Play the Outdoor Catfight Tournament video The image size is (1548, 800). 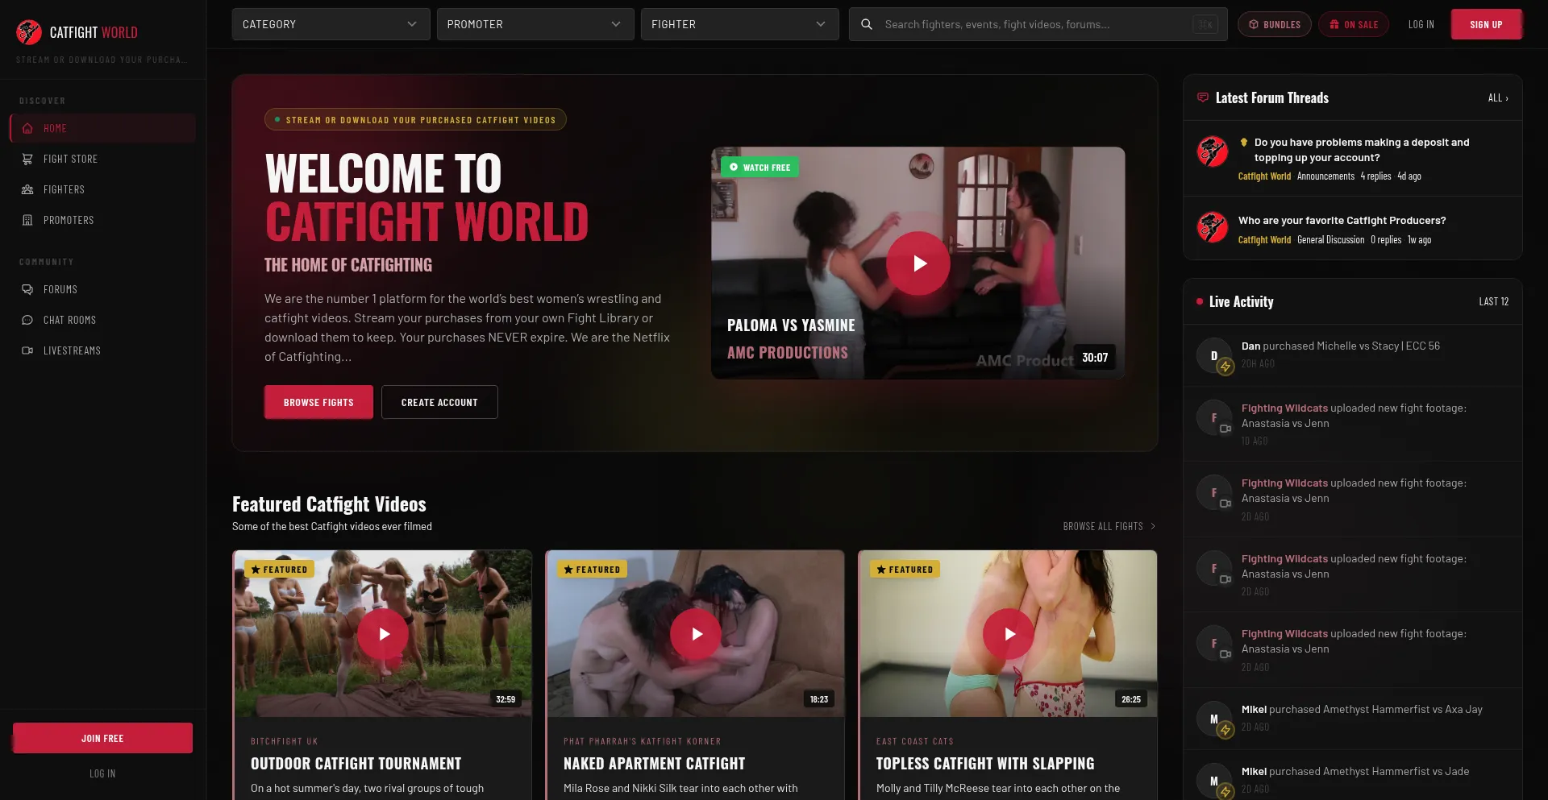click(x=383, y=634)
